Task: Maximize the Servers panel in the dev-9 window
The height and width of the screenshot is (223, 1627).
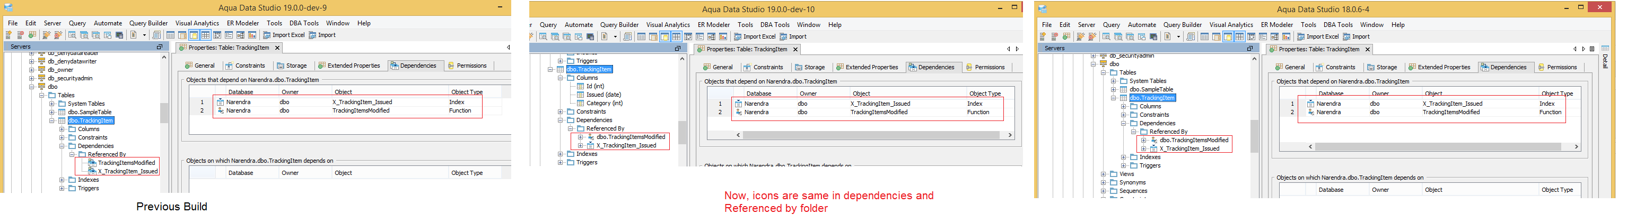Action: [159, 47]
